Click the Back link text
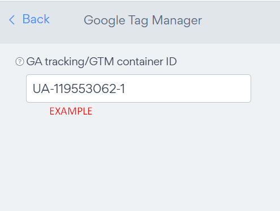 pyautogui.click(x=36, y=19)
